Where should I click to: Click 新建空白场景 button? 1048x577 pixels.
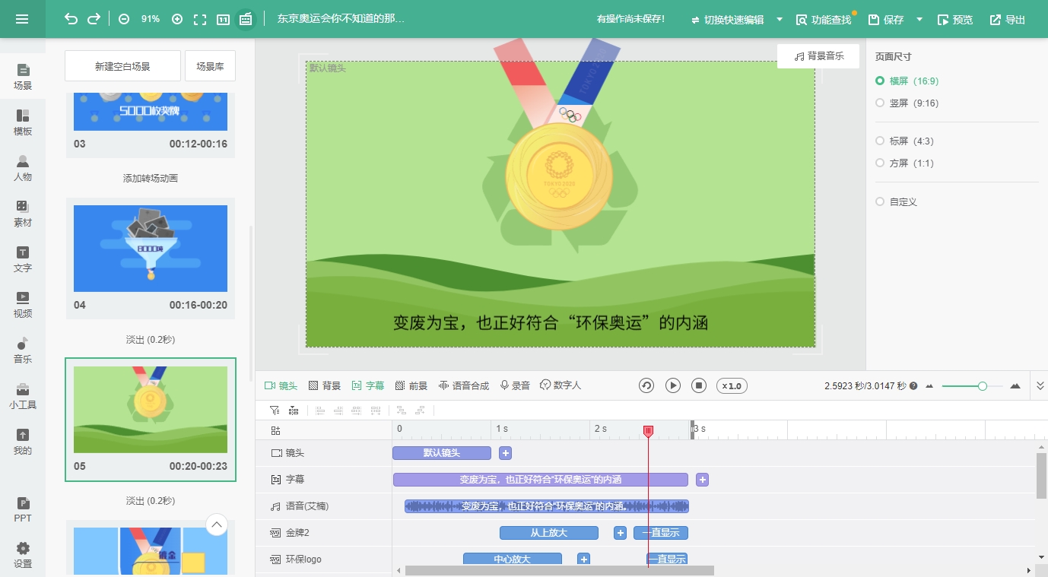122,66
